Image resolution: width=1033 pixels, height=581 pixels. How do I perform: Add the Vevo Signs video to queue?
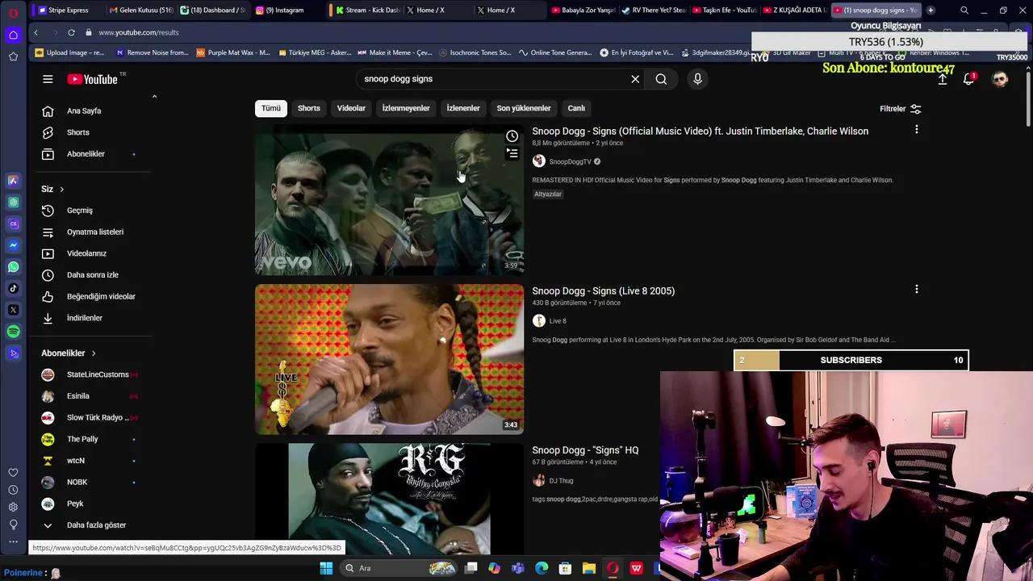[x=512, y=153]
